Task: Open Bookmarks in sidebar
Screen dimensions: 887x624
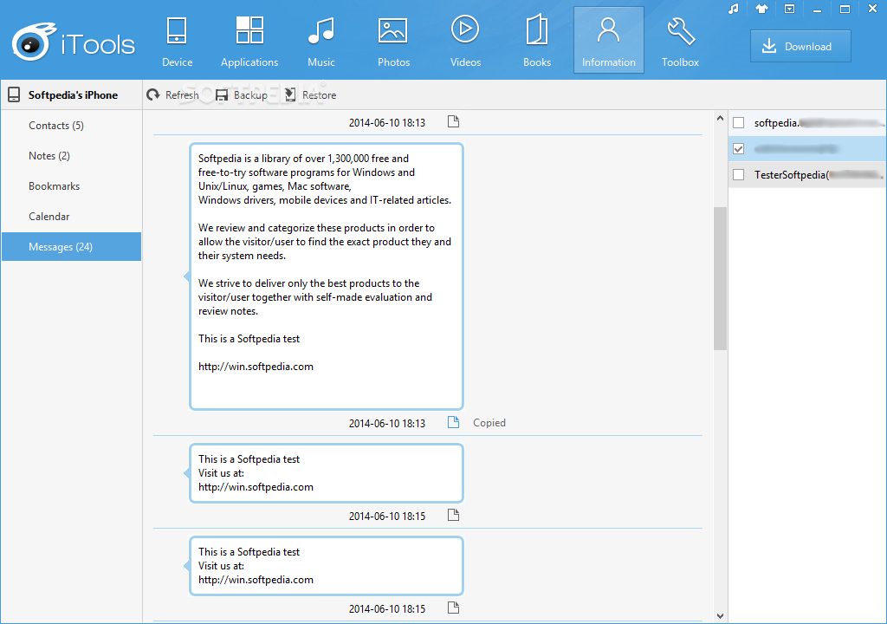Action: [x=71, y=186]
